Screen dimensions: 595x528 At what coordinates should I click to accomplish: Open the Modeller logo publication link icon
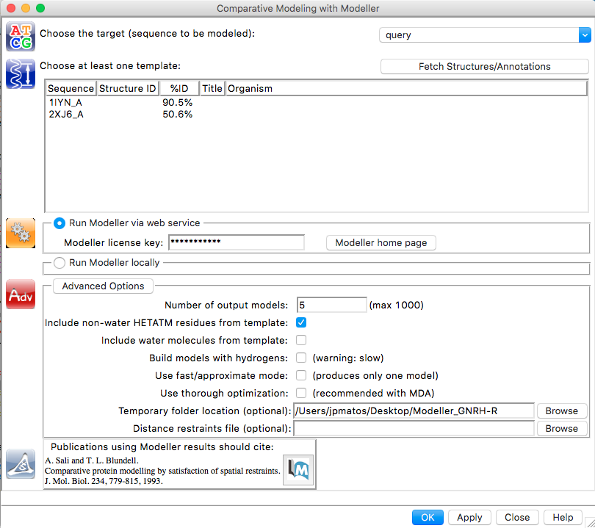pos(298,470)
